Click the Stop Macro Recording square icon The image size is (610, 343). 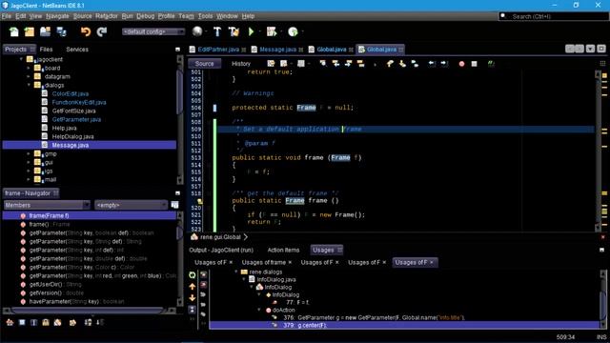(474, 64)
